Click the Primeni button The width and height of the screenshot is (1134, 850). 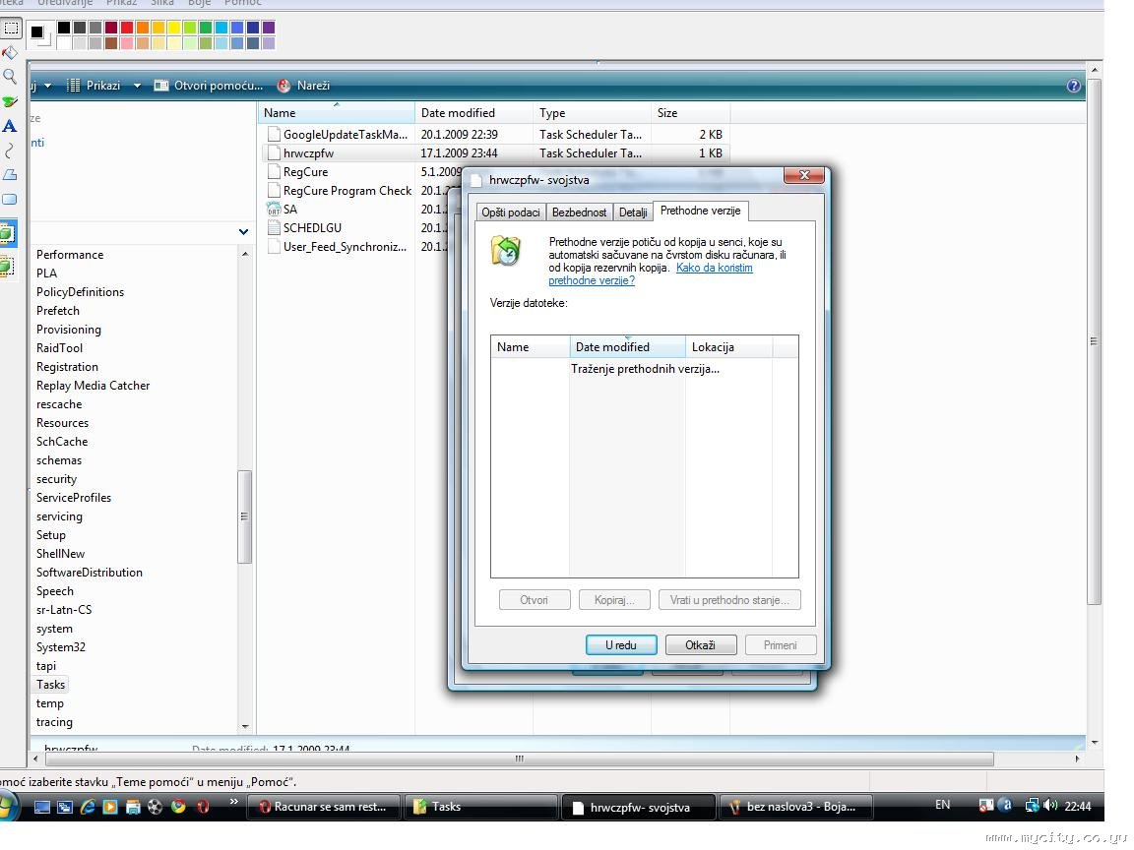tap(780, 644)
